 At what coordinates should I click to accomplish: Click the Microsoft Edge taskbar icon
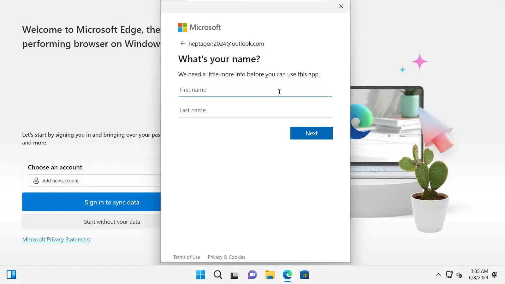tap(287, 275)
